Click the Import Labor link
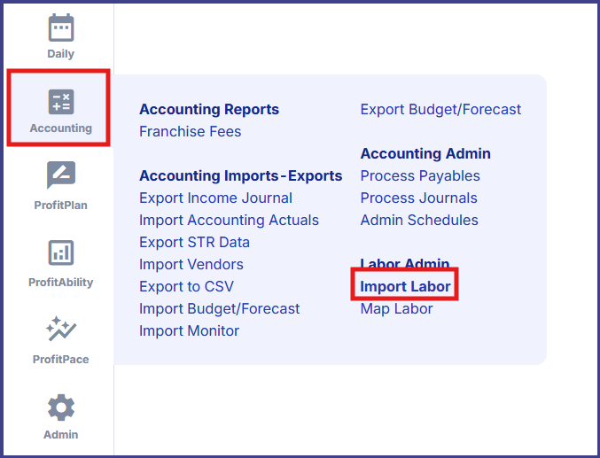 coord(405,287)
